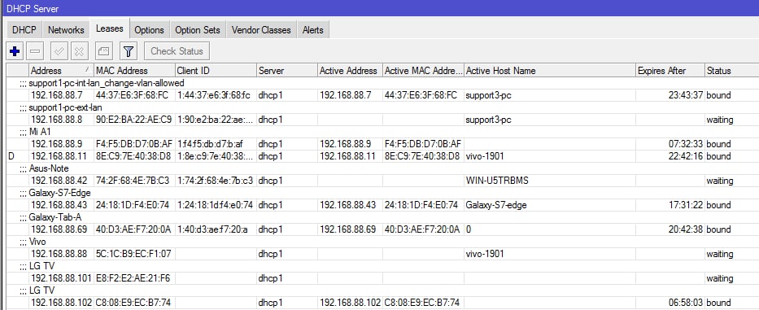Select lease address 192.168.88.88
This screenshot has height=310, width=759.
coord(59,254)
